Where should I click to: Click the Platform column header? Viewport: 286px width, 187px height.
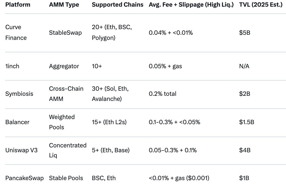coord(18,5)
